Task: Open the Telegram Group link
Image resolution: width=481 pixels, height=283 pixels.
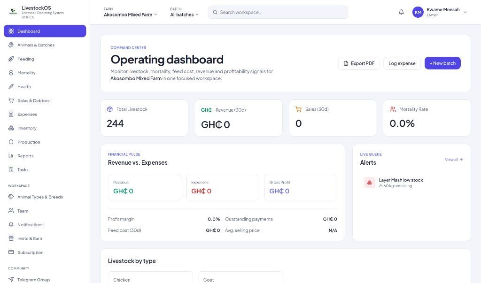Action: point(45,279)
